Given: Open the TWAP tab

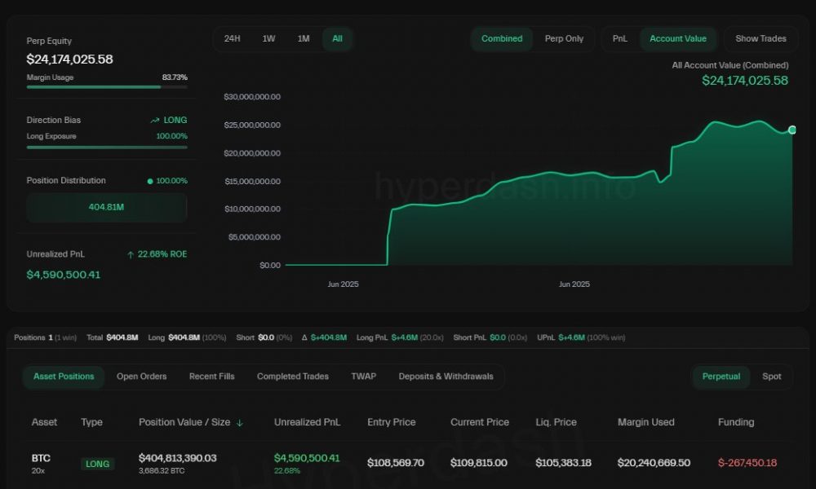Looking at the screenshot, I should click(x=363, y=377).
